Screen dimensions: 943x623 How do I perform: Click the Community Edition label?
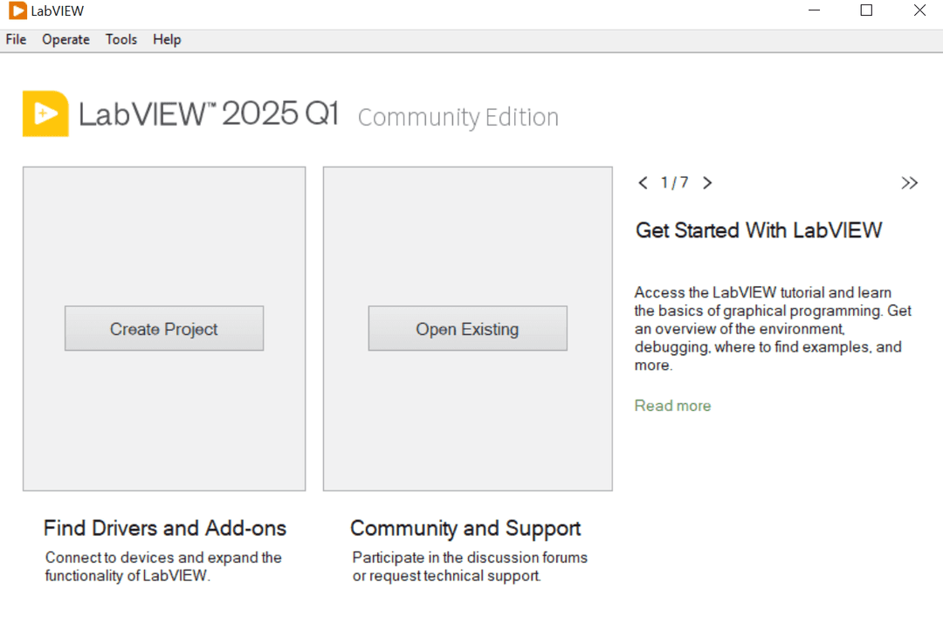(458, 117)
